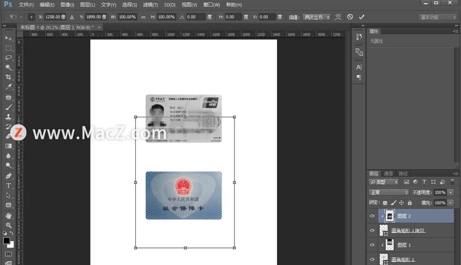Open the 两次立方 interpolation dropdown

point(316,17)
